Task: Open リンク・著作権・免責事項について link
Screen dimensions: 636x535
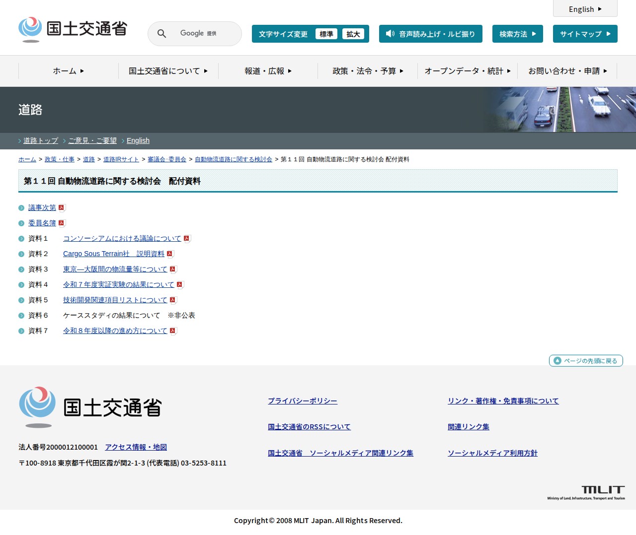Action: (503, 401)
